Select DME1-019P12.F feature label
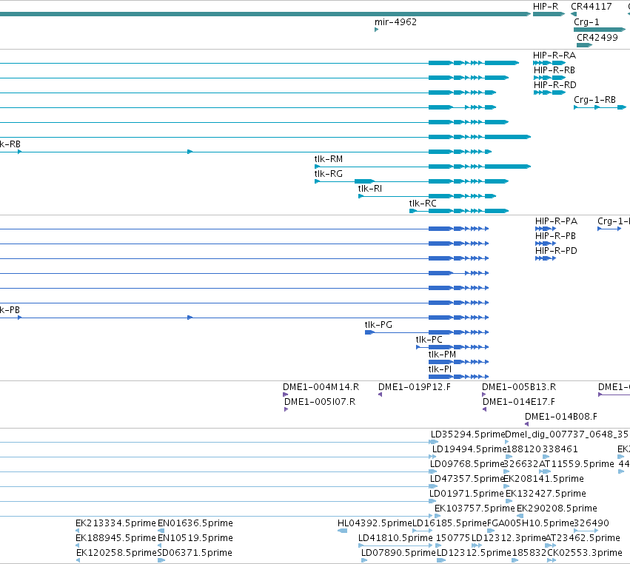 click(x=415, y=387)
